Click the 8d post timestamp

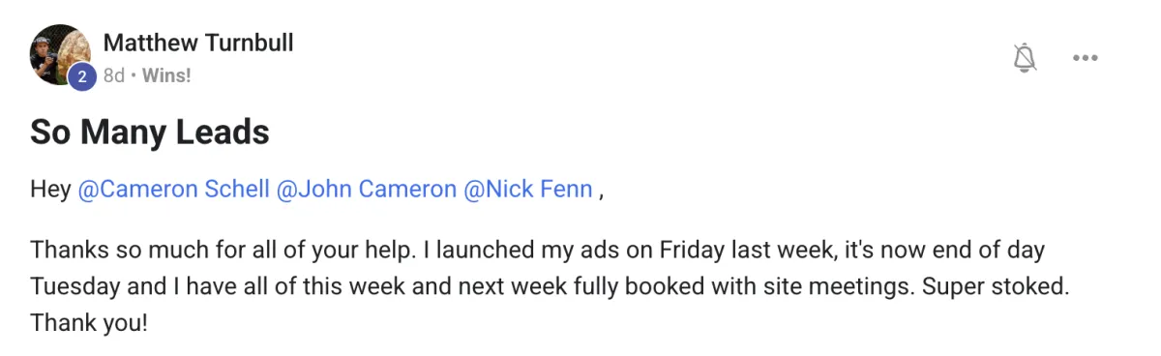coord(114,75)
